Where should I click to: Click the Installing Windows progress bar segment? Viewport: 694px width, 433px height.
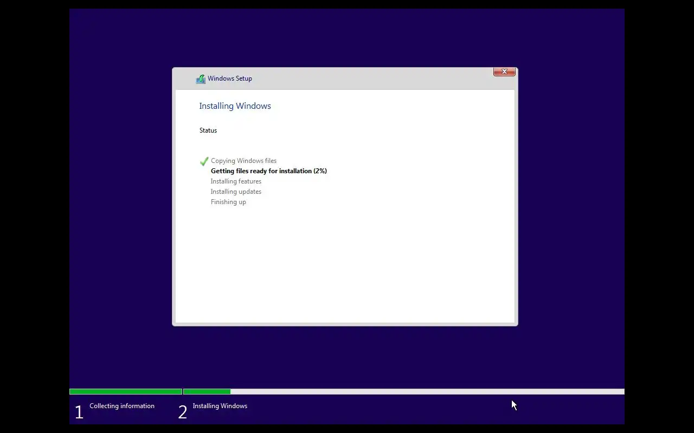403,391
